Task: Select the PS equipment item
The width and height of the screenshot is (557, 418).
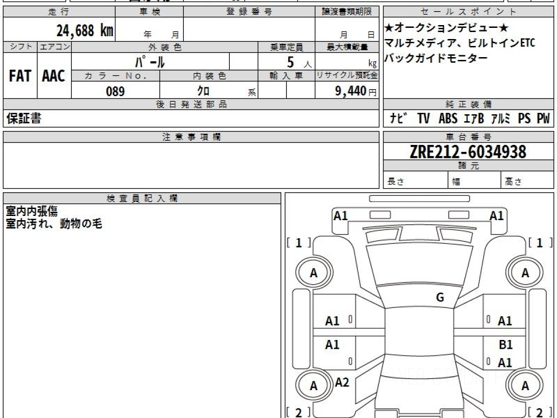Action: (x=525, y=119)
